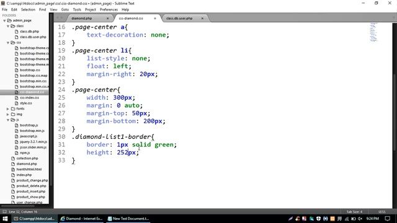Open the Find menu
Screen dimensions: 397x223
pos(42,10)
